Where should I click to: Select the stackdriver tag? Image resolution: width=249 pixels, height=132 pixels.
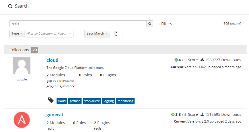pos(92,101)
